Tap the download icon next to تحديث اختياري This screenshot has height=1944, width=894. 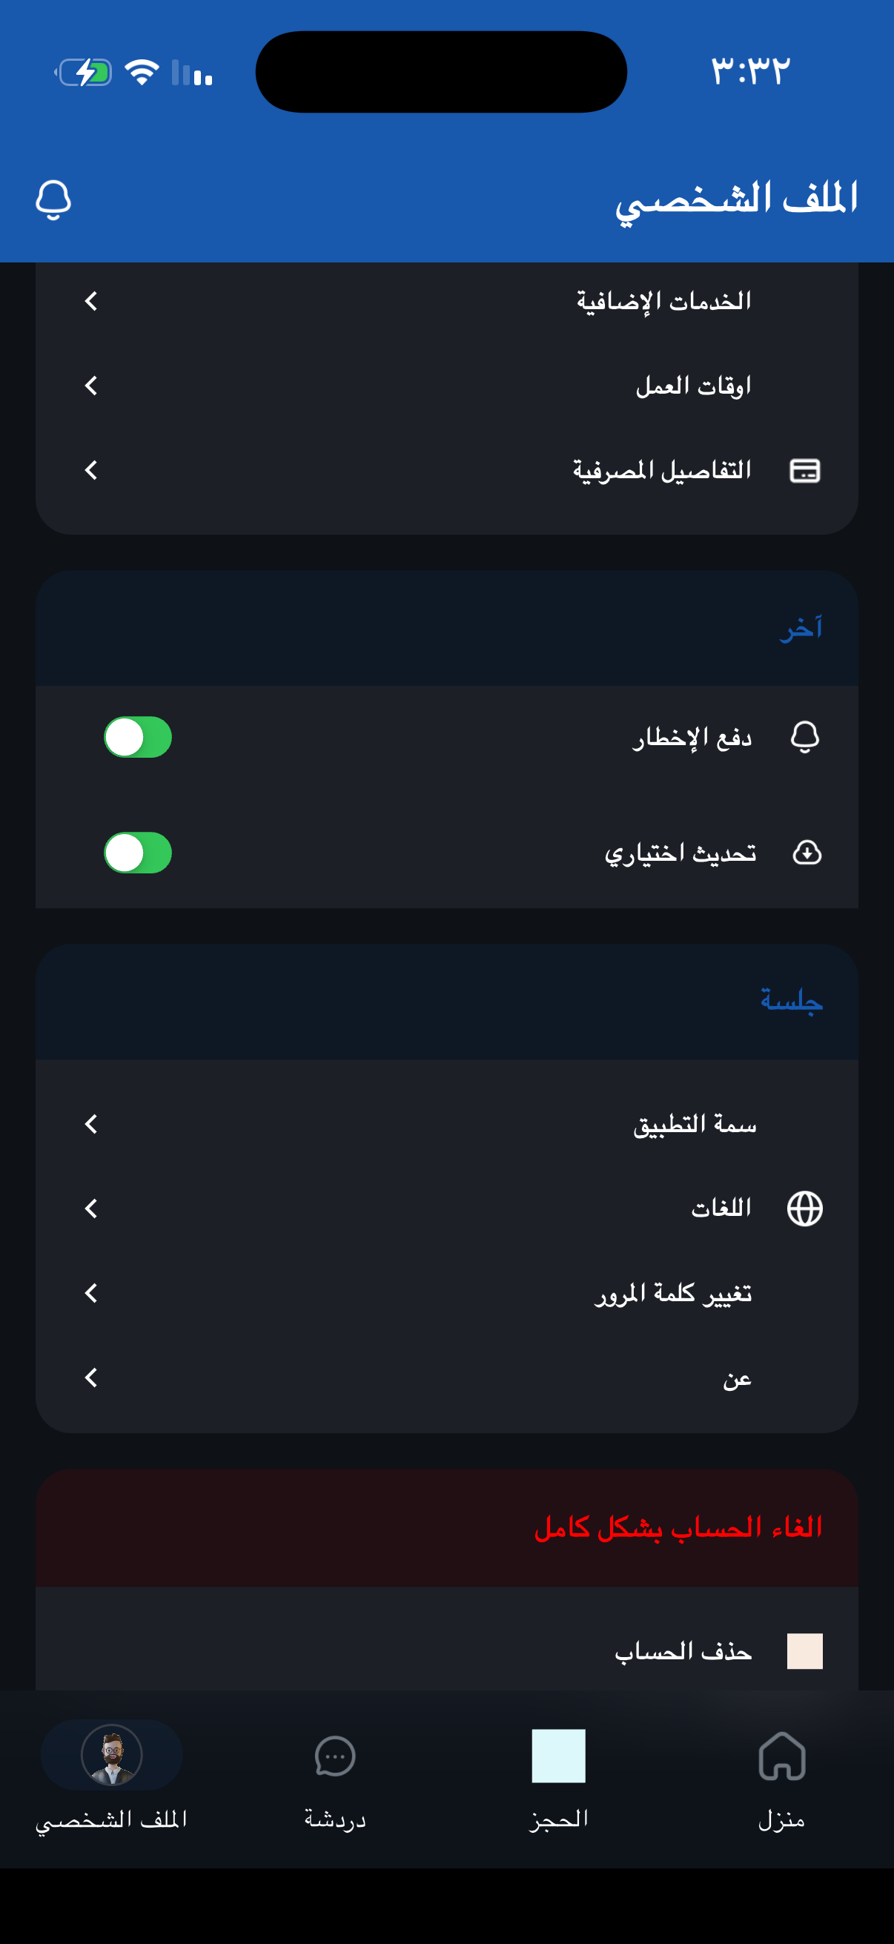(x=807, y=853)
